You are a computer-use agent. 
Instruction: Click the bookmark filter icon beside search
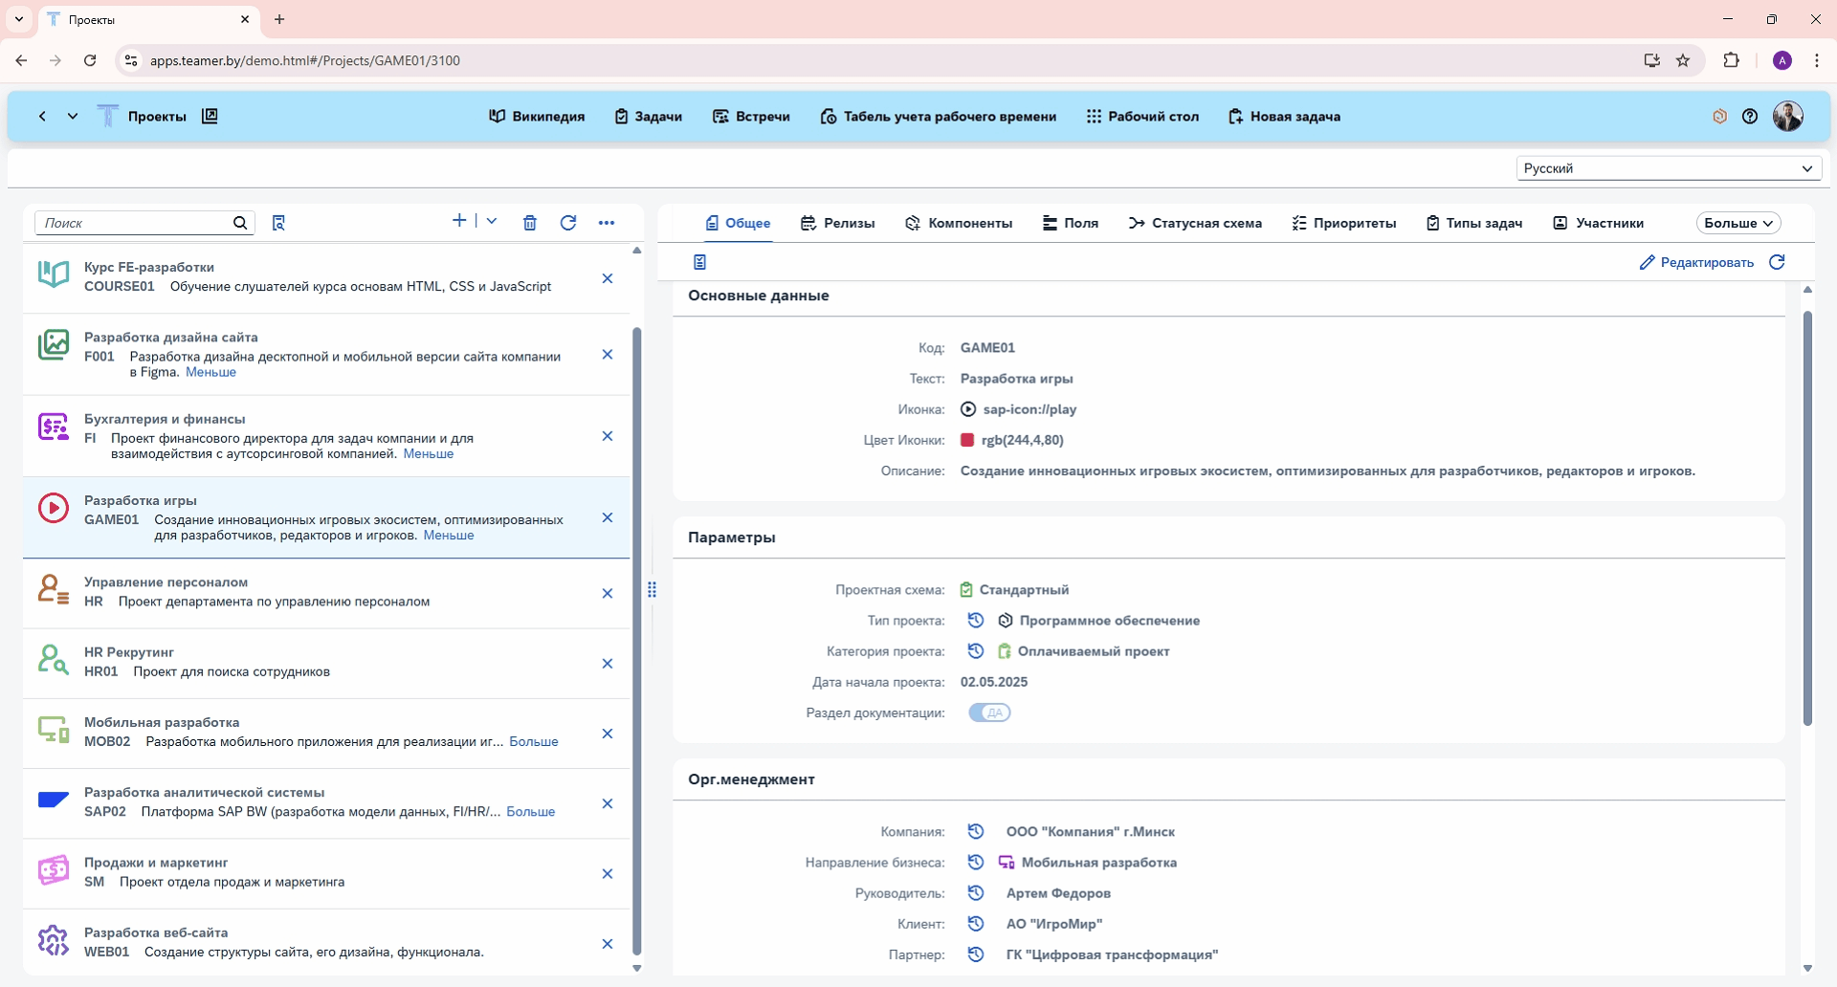(278, 223)
